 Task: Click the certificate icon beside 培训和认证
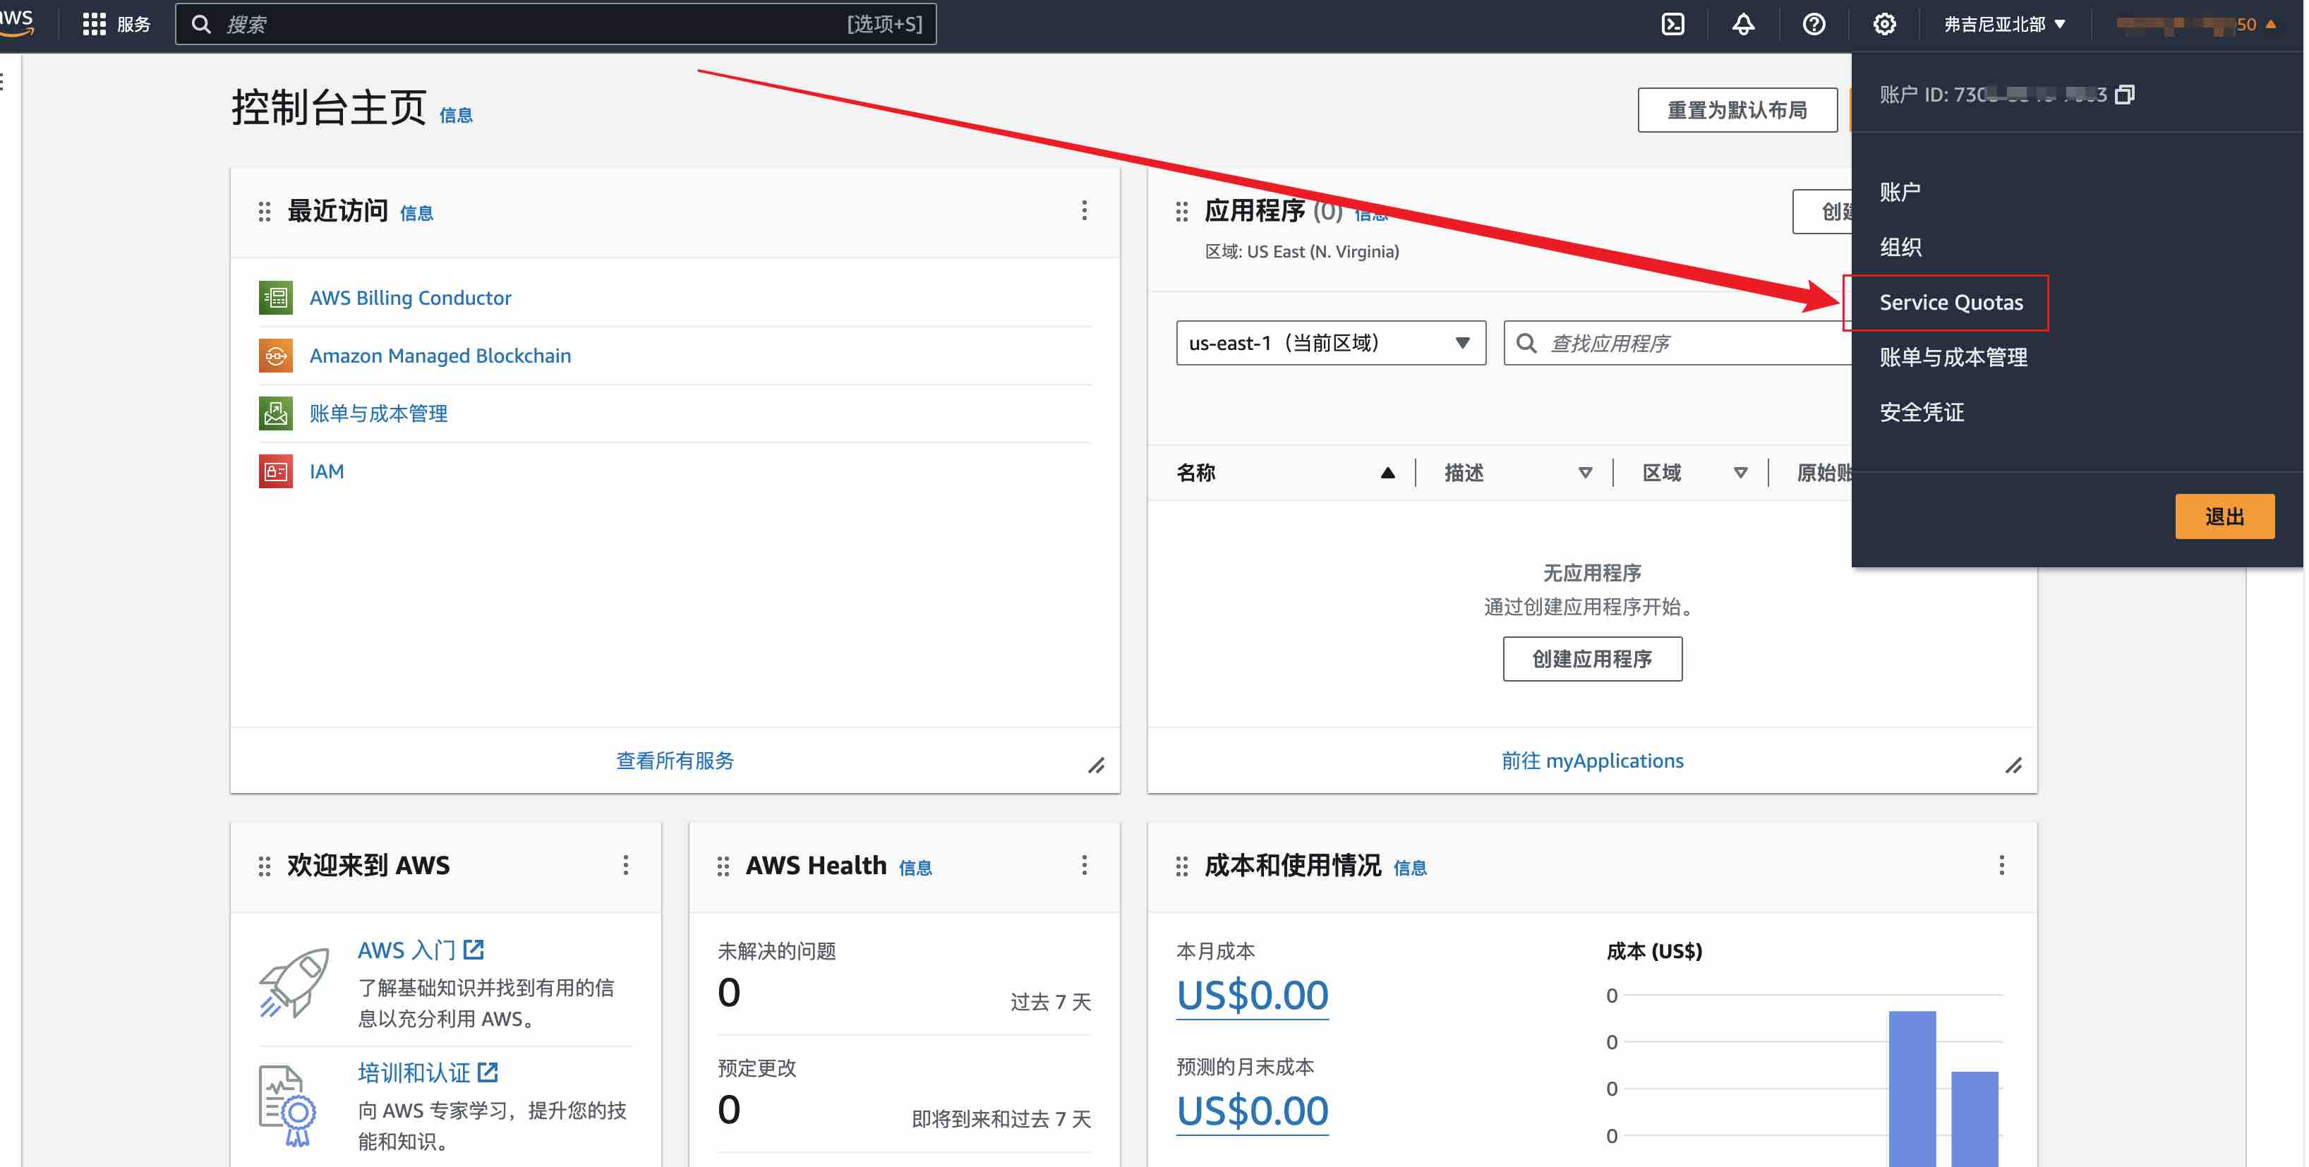pos(288,1105)
